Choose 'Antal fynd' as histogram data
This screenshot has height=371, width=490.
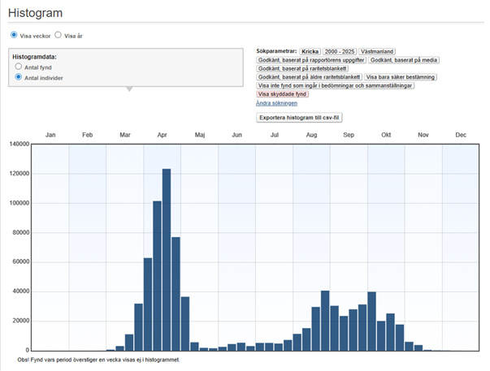pos(19,67)
